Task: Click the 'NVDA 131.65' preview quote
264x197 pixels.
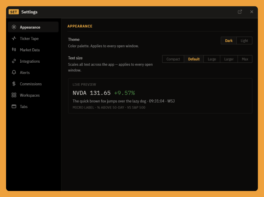Action: click(x=91, y=93)
